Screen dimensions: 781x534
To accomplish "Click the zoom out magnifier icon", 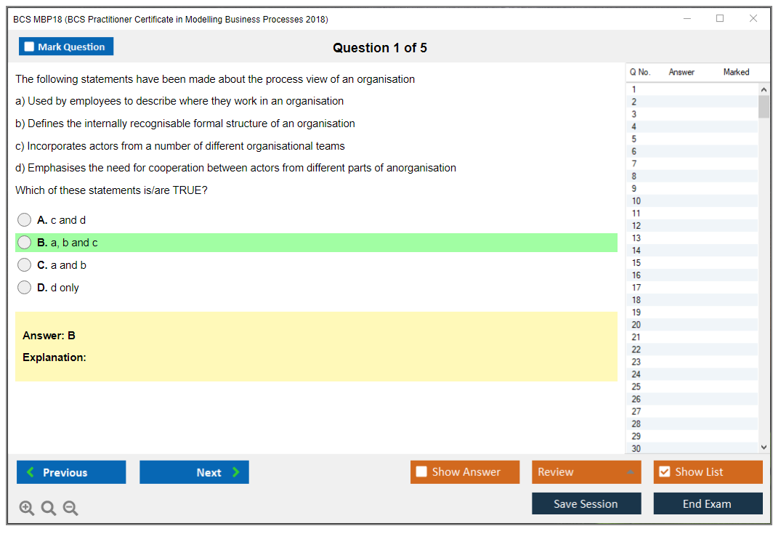I will tap(70, 508).
